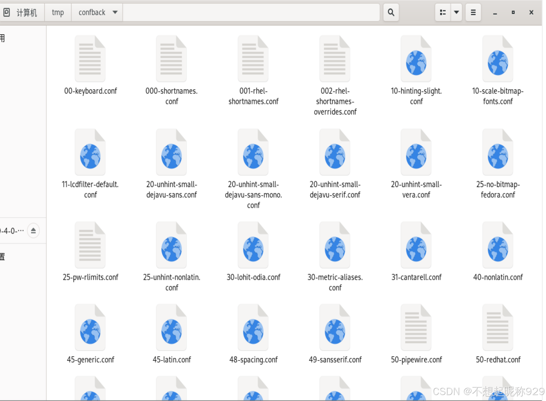
Task: Maximize the file manager window
Action: tap(513, 12)
